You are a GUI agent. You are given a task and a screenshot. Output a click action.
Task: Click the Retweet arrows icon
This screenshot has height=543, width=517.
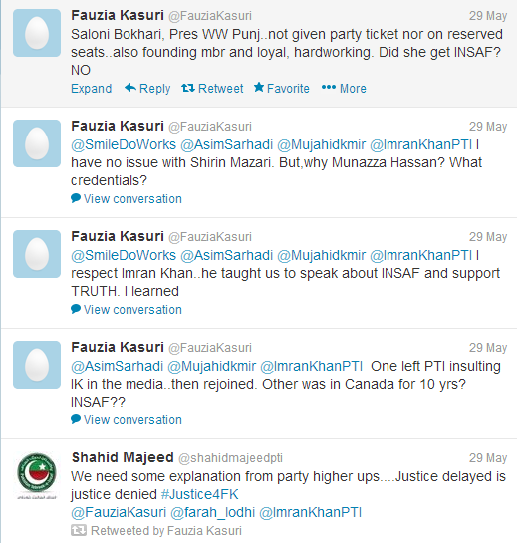pos(188,88)
